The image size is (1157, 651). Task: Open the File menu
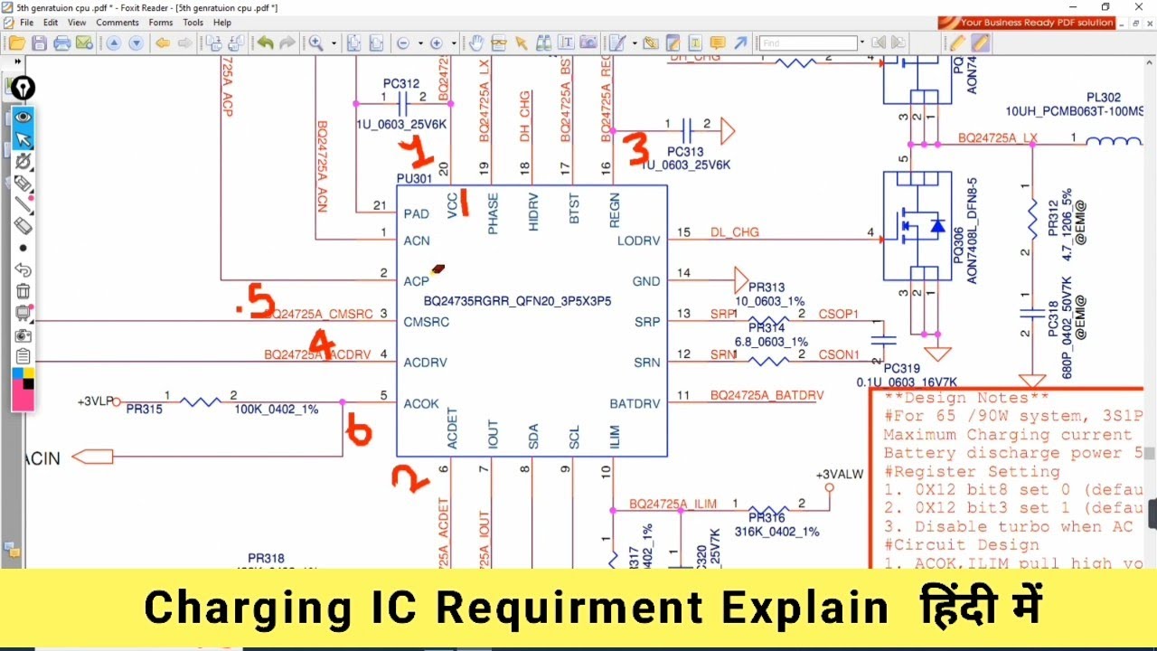tap(26, 23)
